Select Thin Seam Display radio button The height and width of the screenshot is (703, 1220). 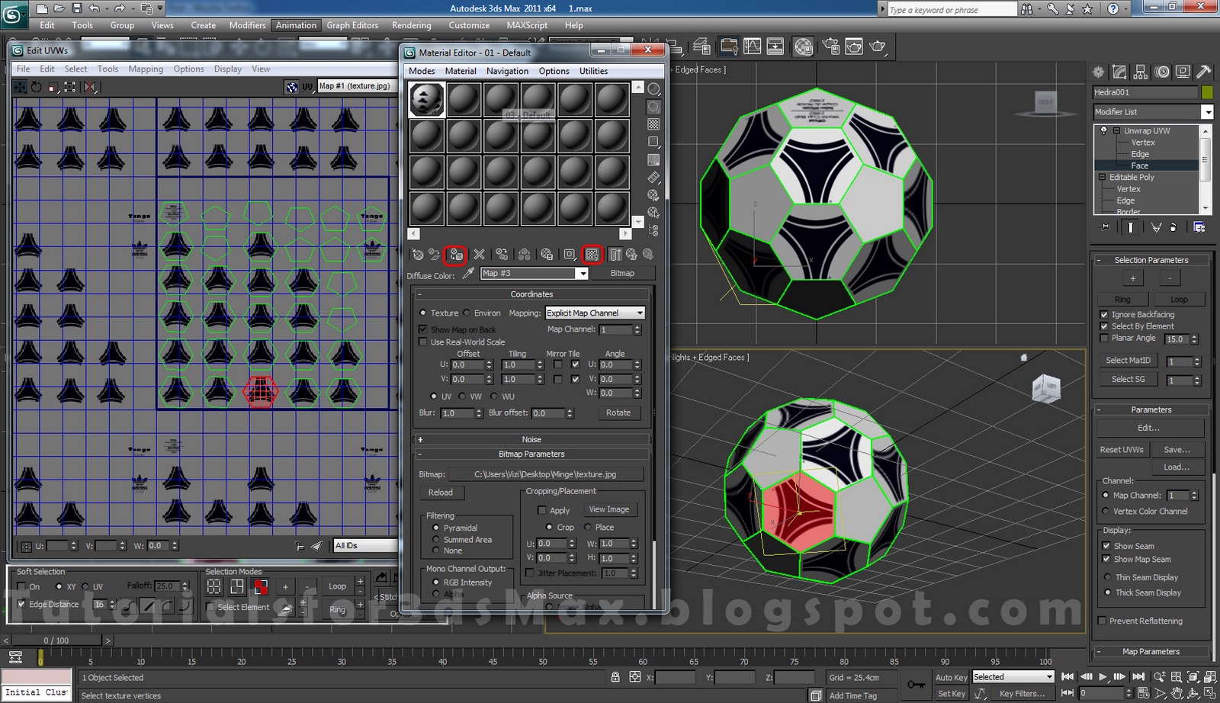1107,577
